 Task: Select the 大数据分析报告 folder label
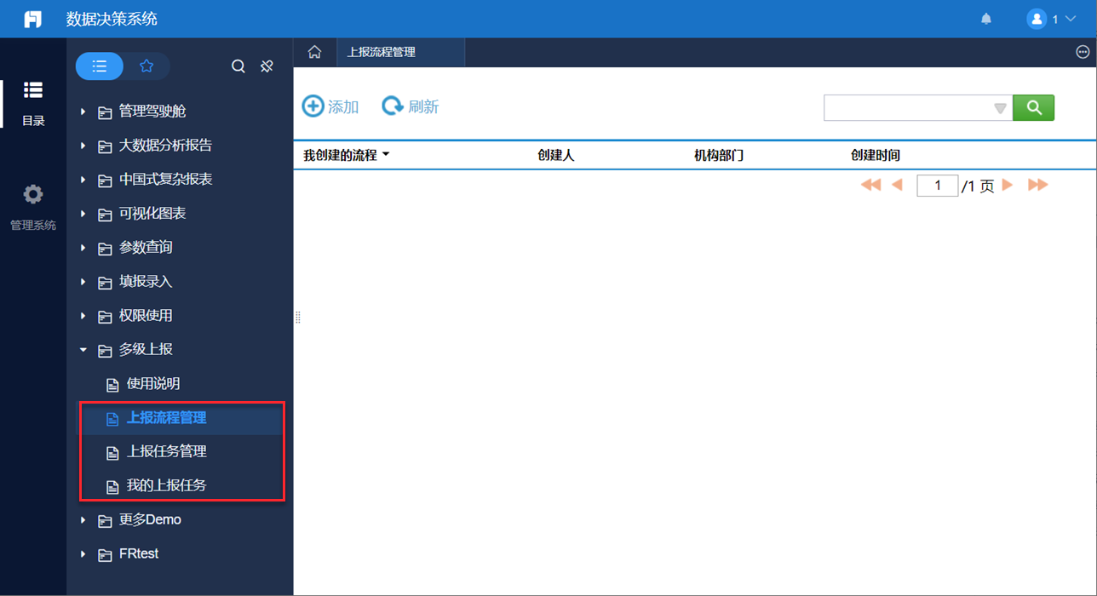[165, 146]
